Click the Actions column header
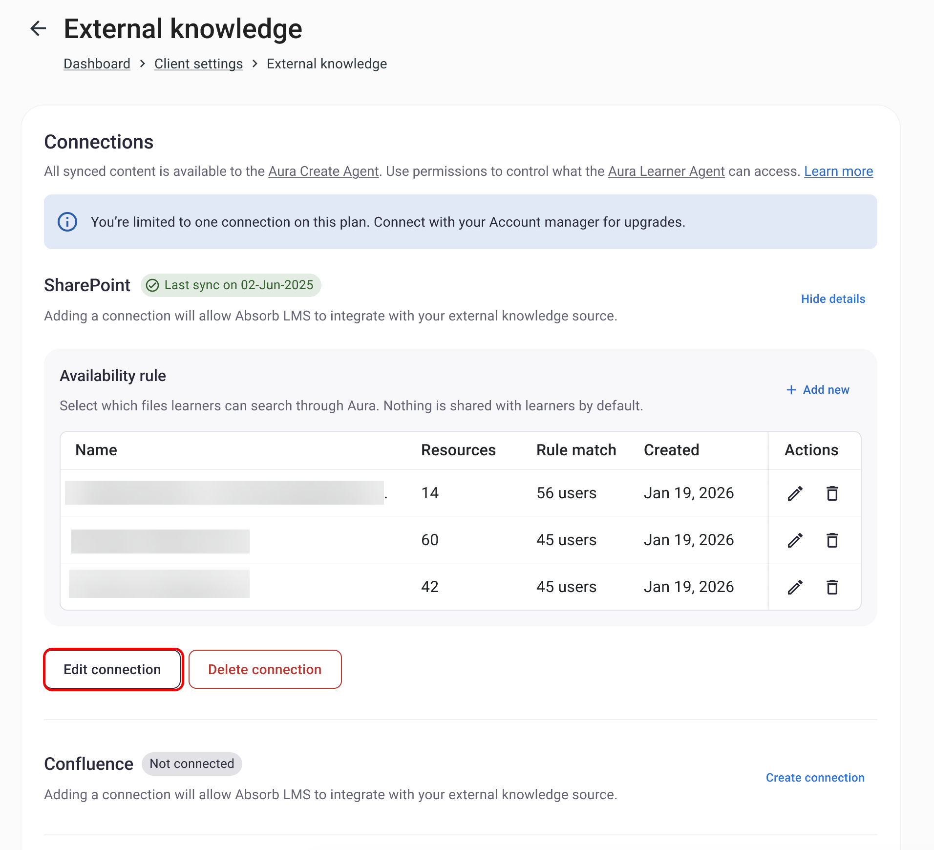Viewport: 934px width, 850px height. pos(811,450)
